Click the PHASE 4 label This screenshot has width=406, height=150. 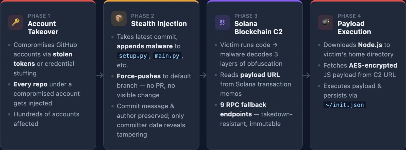pyautogui.click(x=349, y=16)
